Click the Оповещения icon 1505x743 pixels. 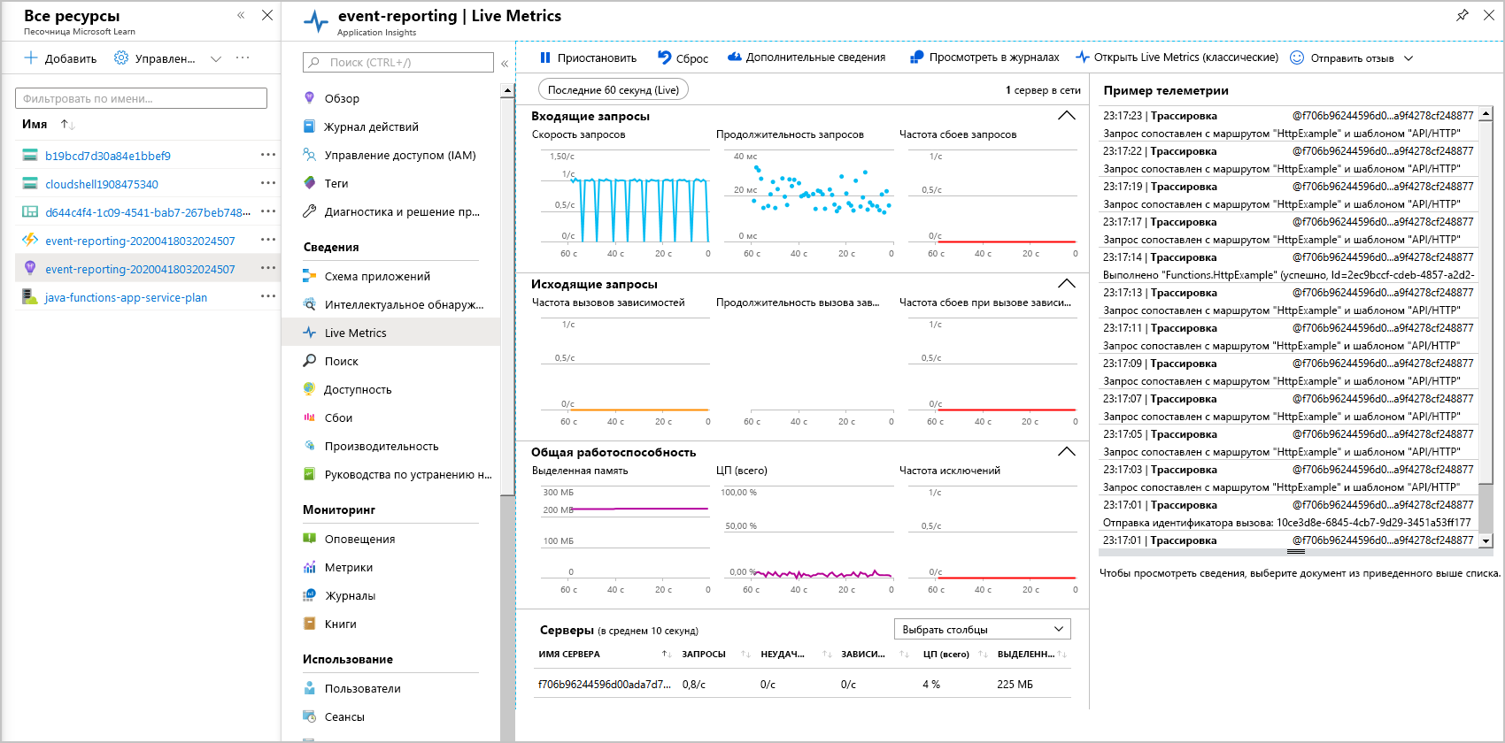[309, 539]
